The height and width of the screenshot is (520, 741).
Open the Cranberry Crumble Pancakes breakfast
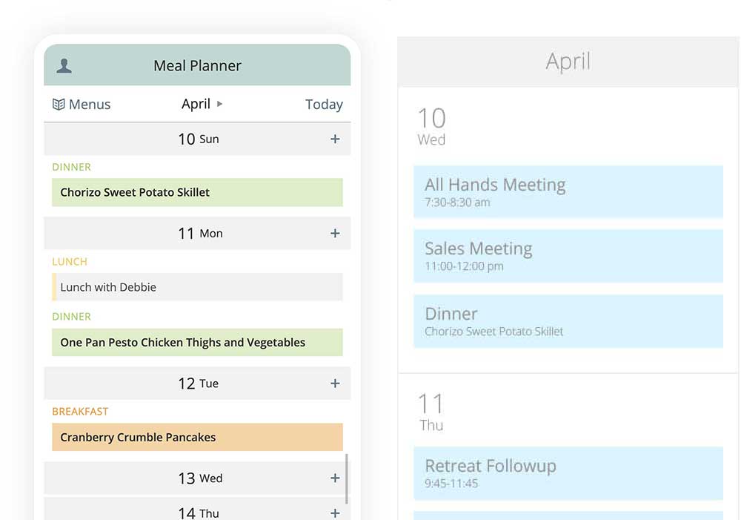point(197,437)
